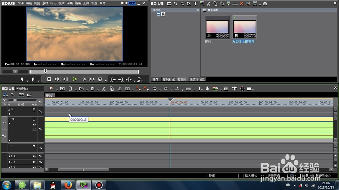Click the add clip icon in bin
Screen dimensions: 339x190
click(x=189, y=4)
